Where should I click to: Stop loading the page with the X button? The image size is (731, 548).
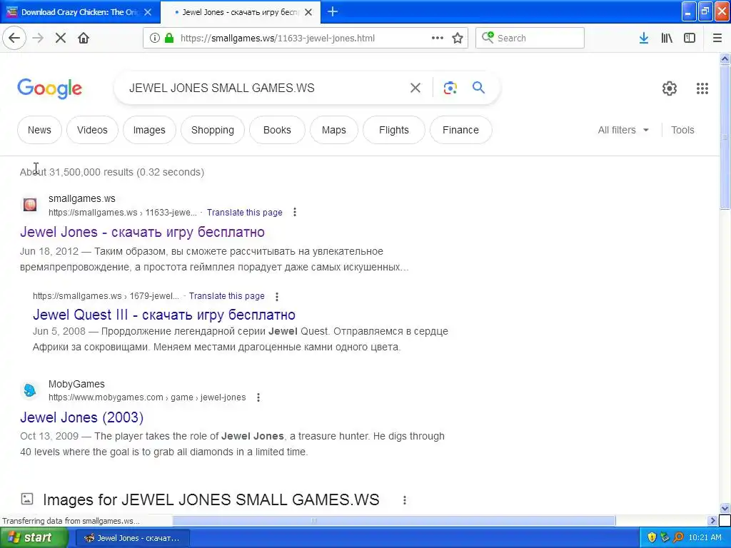pos(61,39)
